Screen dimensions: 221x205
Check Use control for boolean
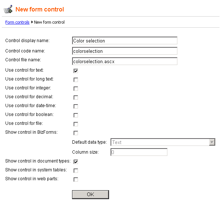tap(76, 115)
